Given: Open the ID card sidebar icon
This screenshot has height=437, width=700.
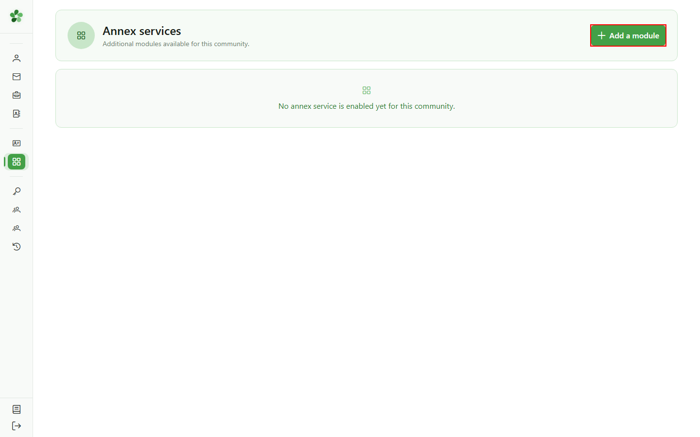Looking at the screenshot, I should tap(17, 143).
